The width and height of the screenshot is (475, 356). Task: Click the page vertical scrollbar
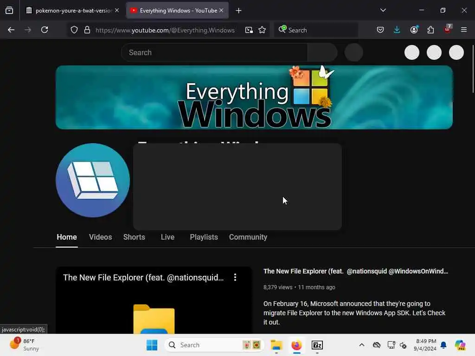(x=473, y=69)
